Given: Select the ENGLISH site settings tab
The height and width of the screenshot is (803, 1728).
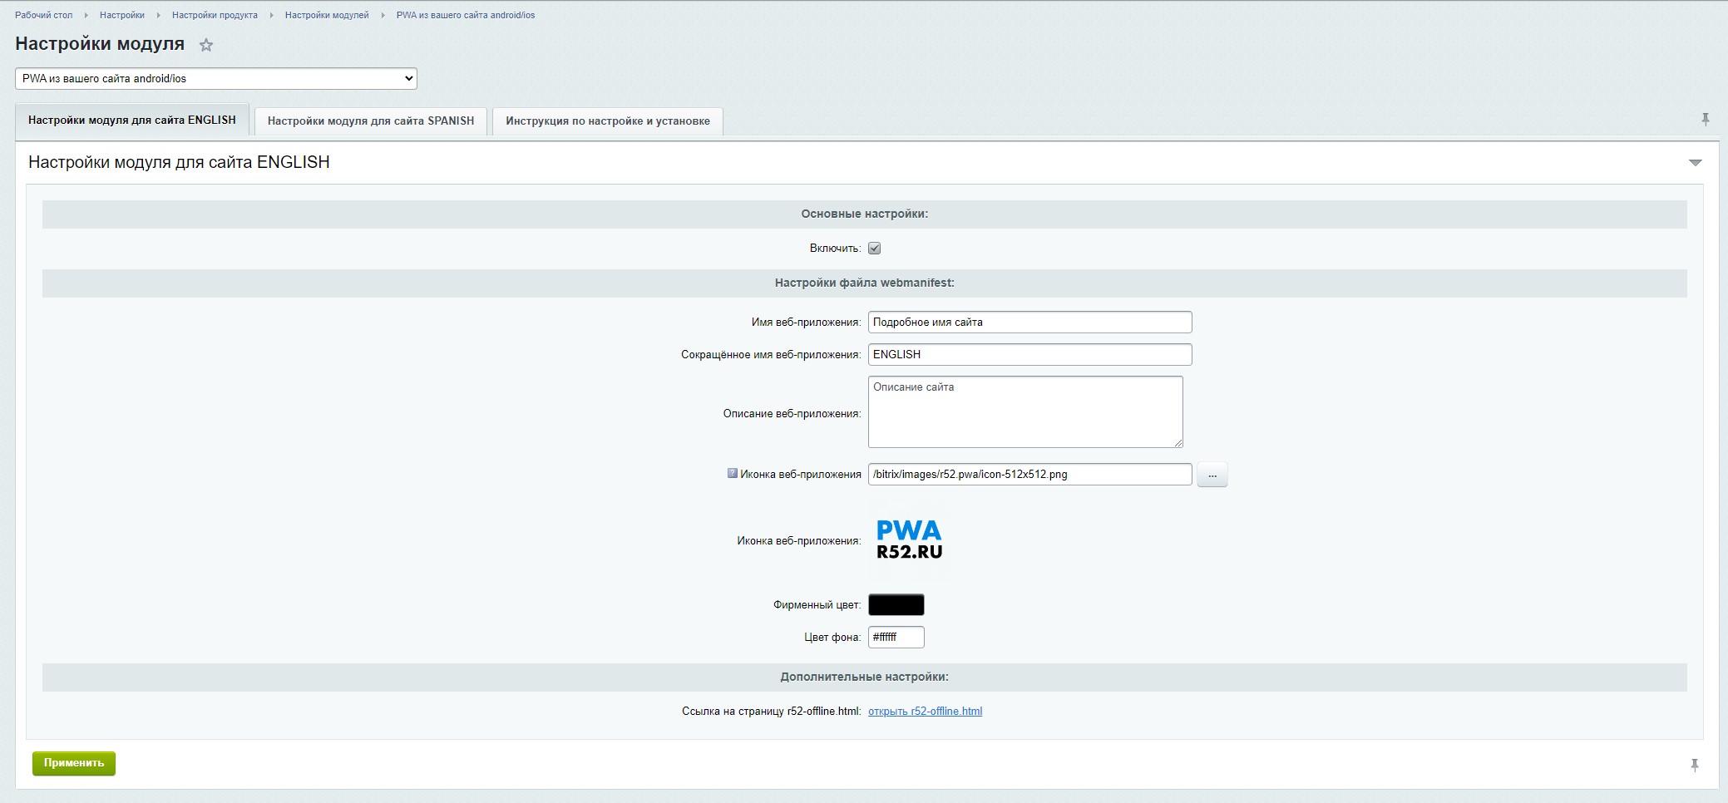Looking at the screenshot, I should tap(132, 121).
